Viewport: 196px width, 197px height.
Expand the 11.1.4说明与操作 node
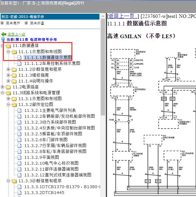[x=8, y=81]
